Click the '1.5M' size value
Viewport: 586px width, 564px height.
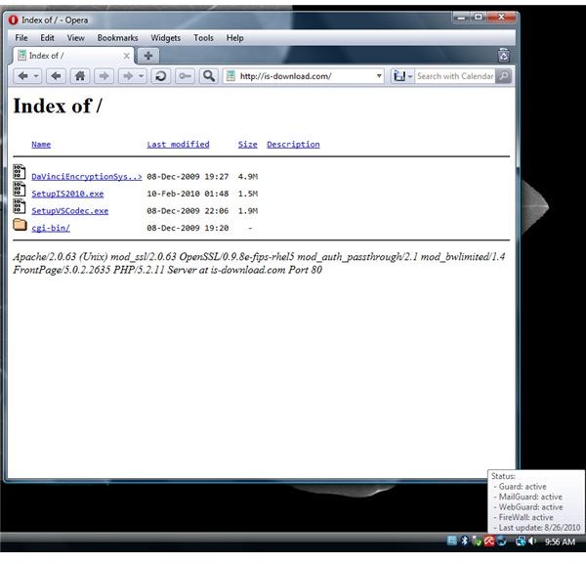[x=248, y=194]
